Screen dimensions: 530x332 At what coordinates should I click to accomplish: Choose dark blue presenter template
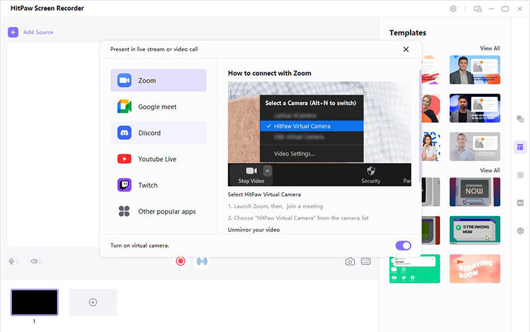(475, 108)
